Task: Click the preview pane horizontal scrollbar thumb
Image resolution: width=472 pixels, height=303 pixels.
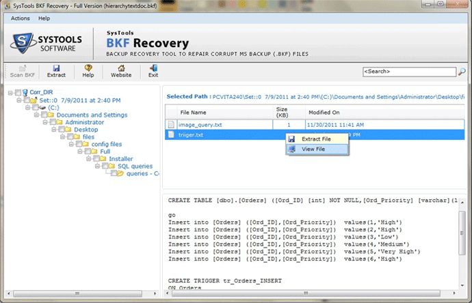Action: tap(306, 293)
